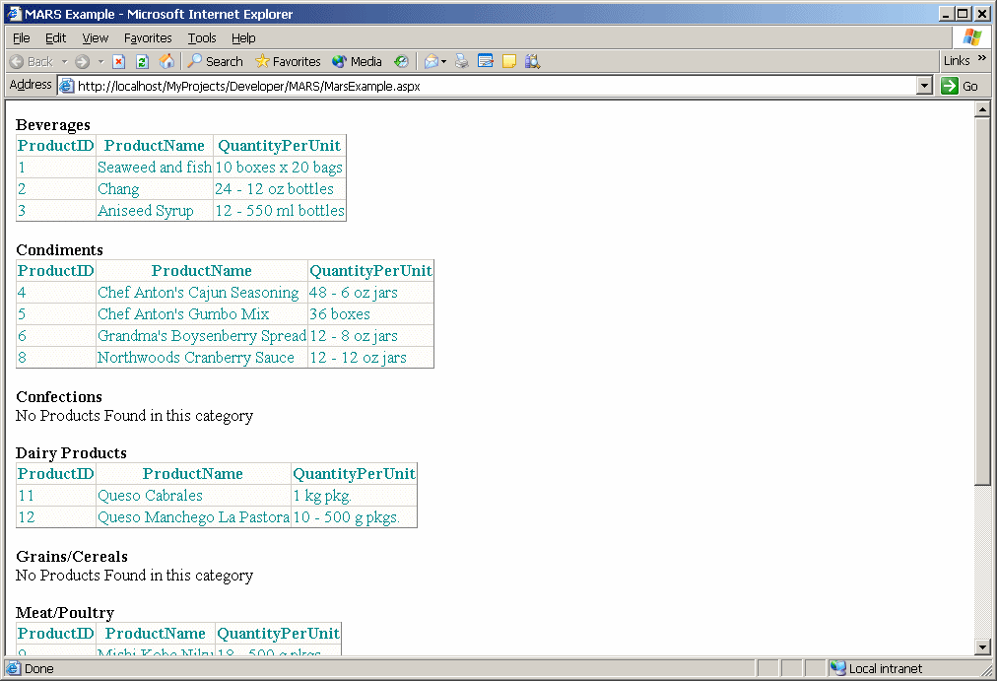The image size is (997, 681).
Task: Click Grandma's Boysenberry Spread cell
Action: pos(202,336)
